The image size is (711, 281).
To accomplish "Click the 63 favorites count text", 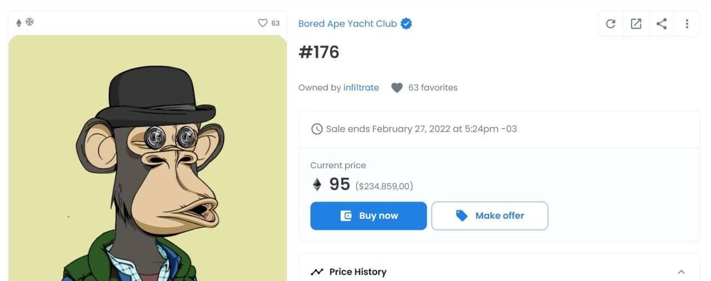I will click(433, 88).
